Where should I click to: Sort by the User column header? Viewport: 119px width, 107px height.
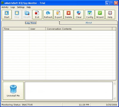[37, 29]
